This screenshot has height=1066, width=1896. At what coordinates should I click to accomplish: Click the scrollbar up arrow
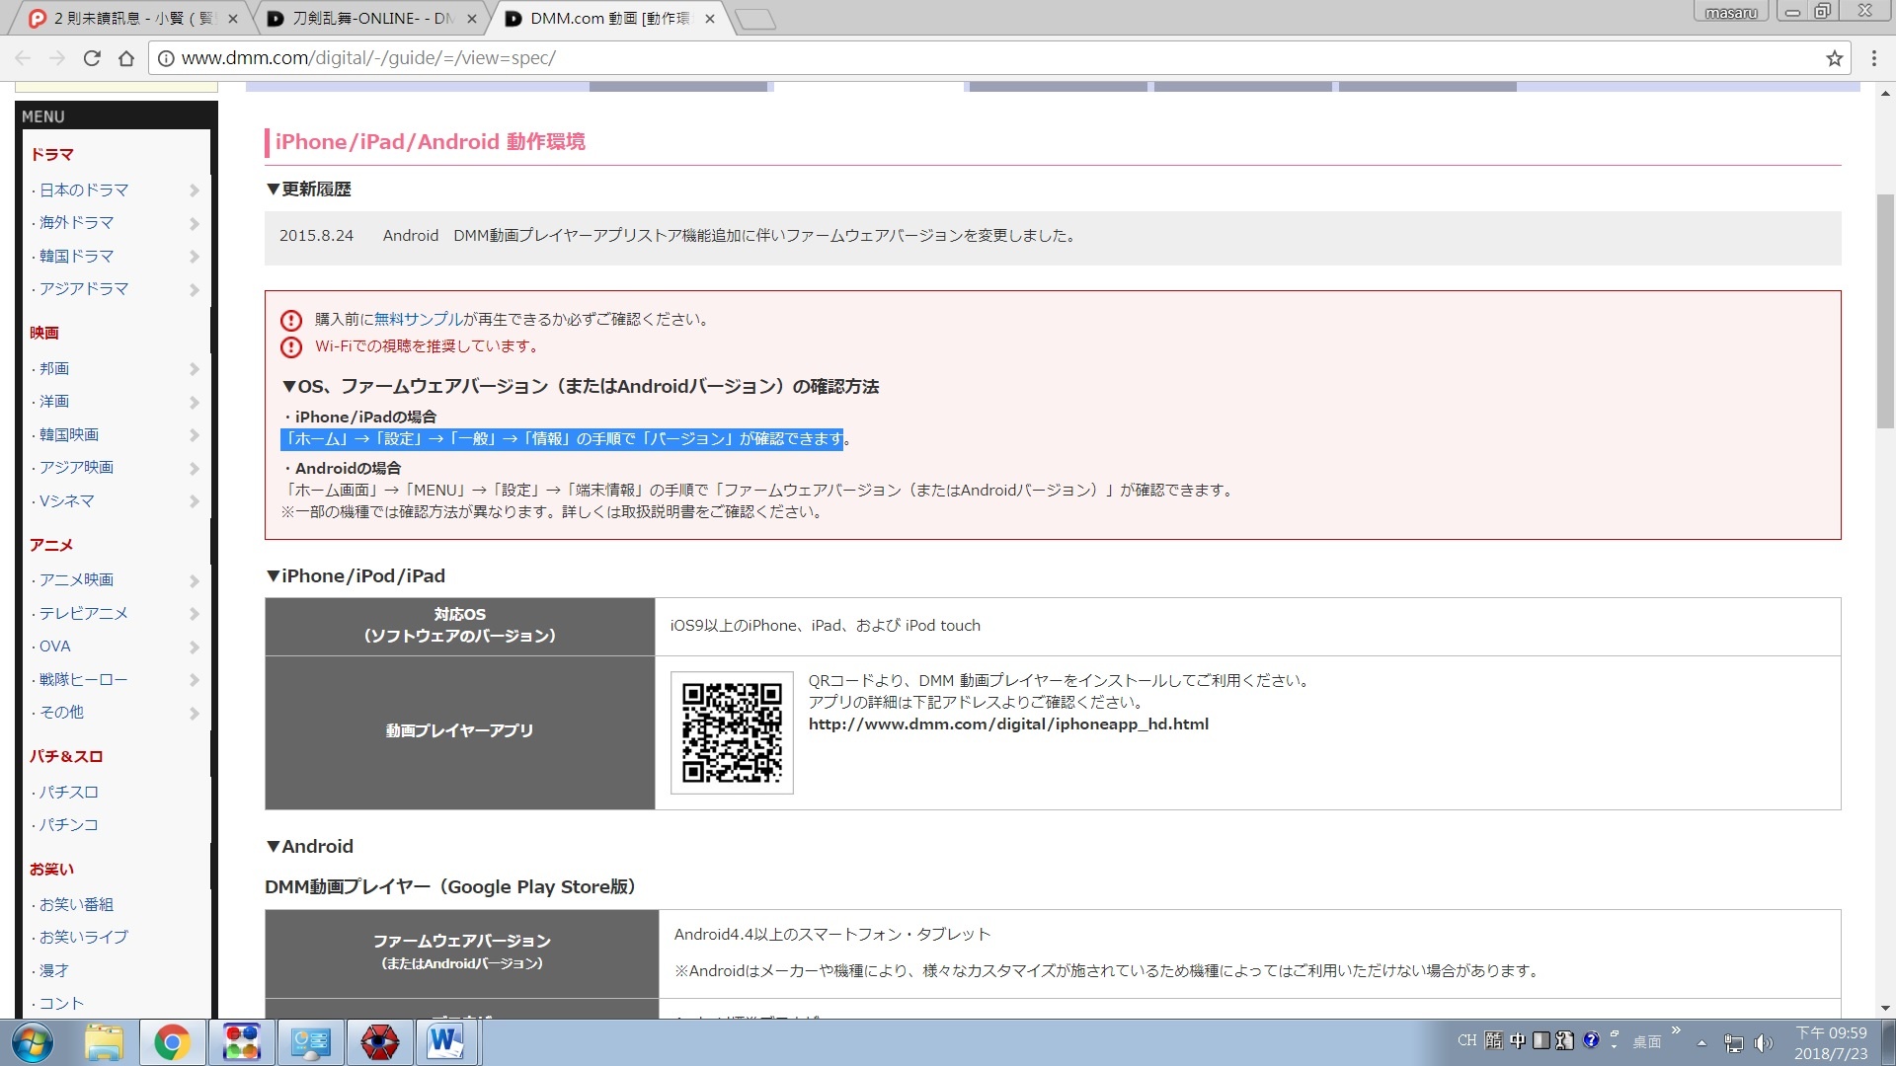click(x=1885, y=94)
